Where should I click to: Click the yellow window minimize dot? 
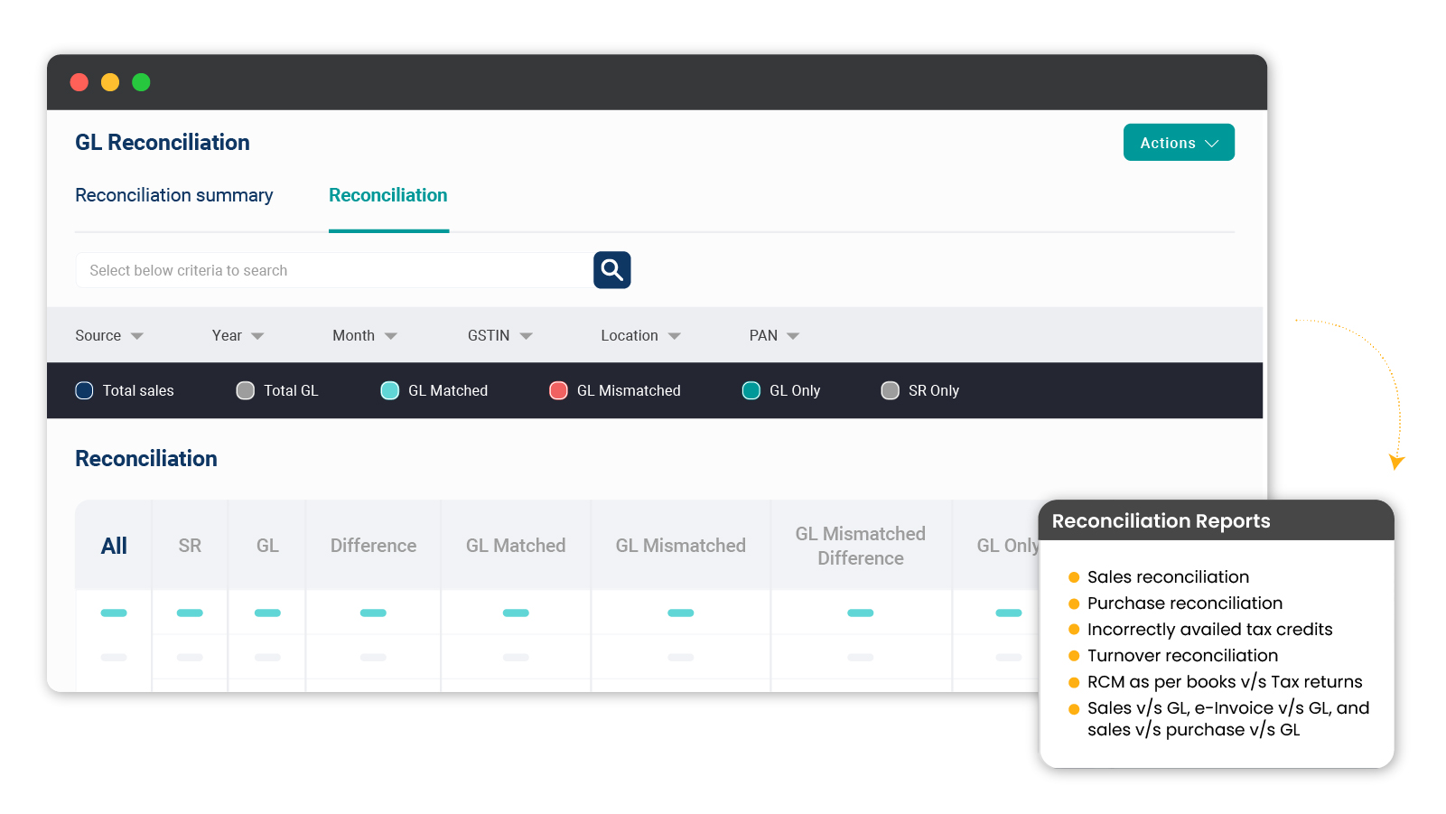point(110,82)
